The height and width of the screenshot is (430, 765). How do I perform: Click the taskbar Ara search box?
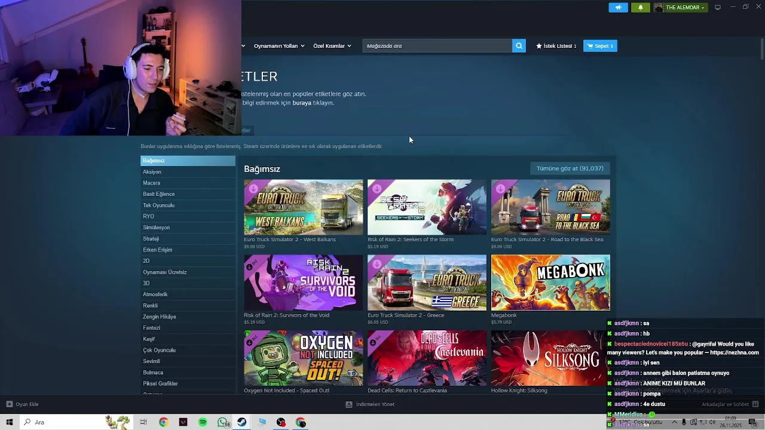tap(75, 422)
